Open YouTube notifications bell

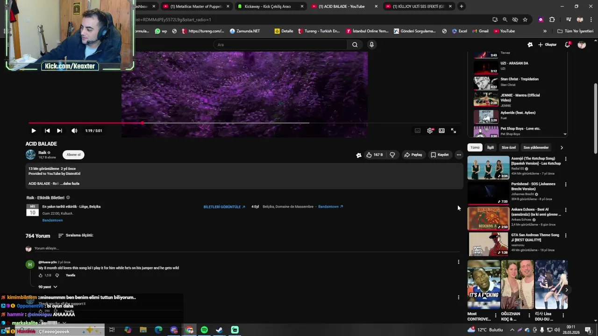567,45
